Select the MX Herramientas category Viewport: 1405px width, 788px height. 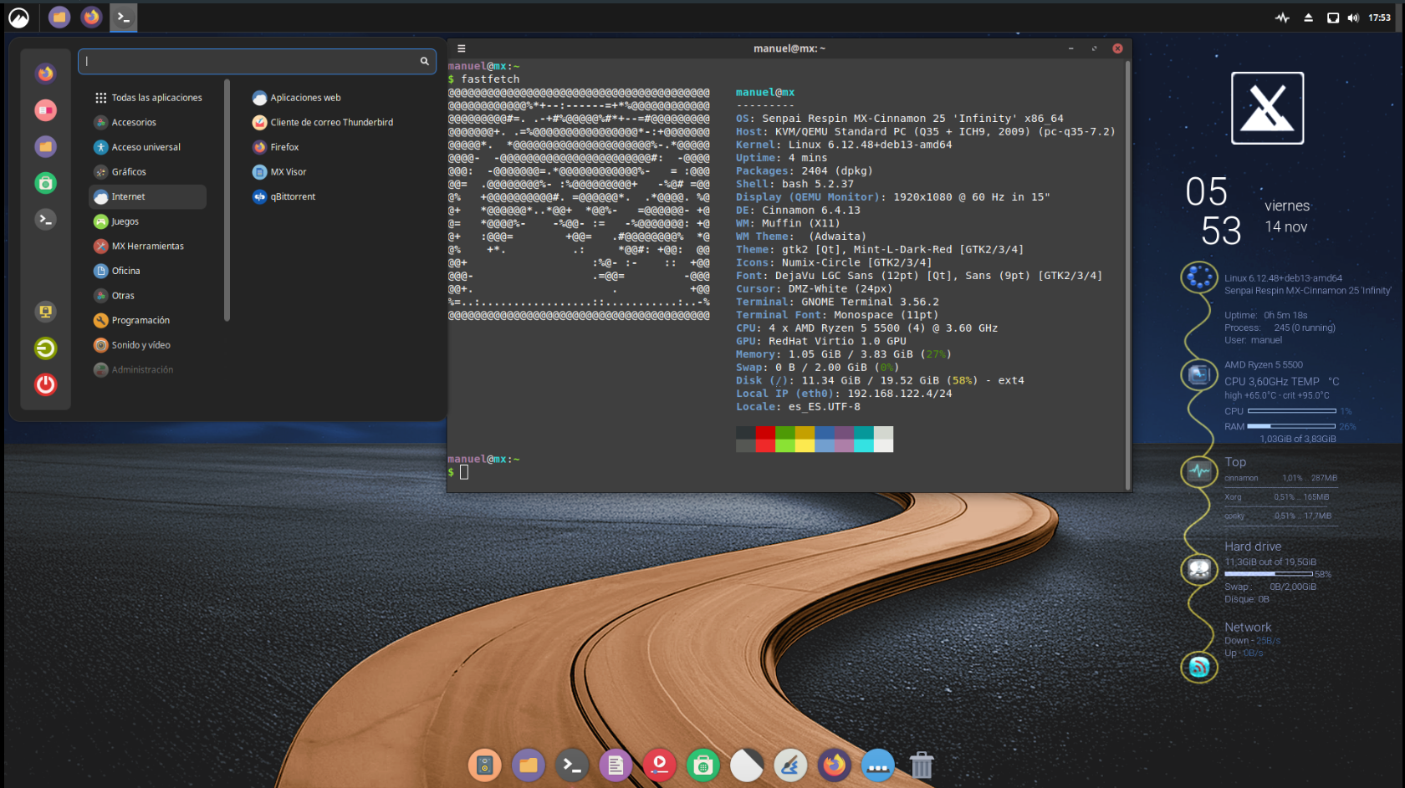click(x=147, y=247)
